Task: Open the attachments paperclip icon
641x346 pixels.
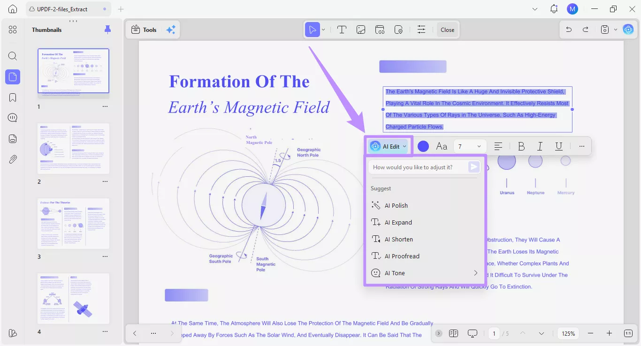Action: (13, 159)
